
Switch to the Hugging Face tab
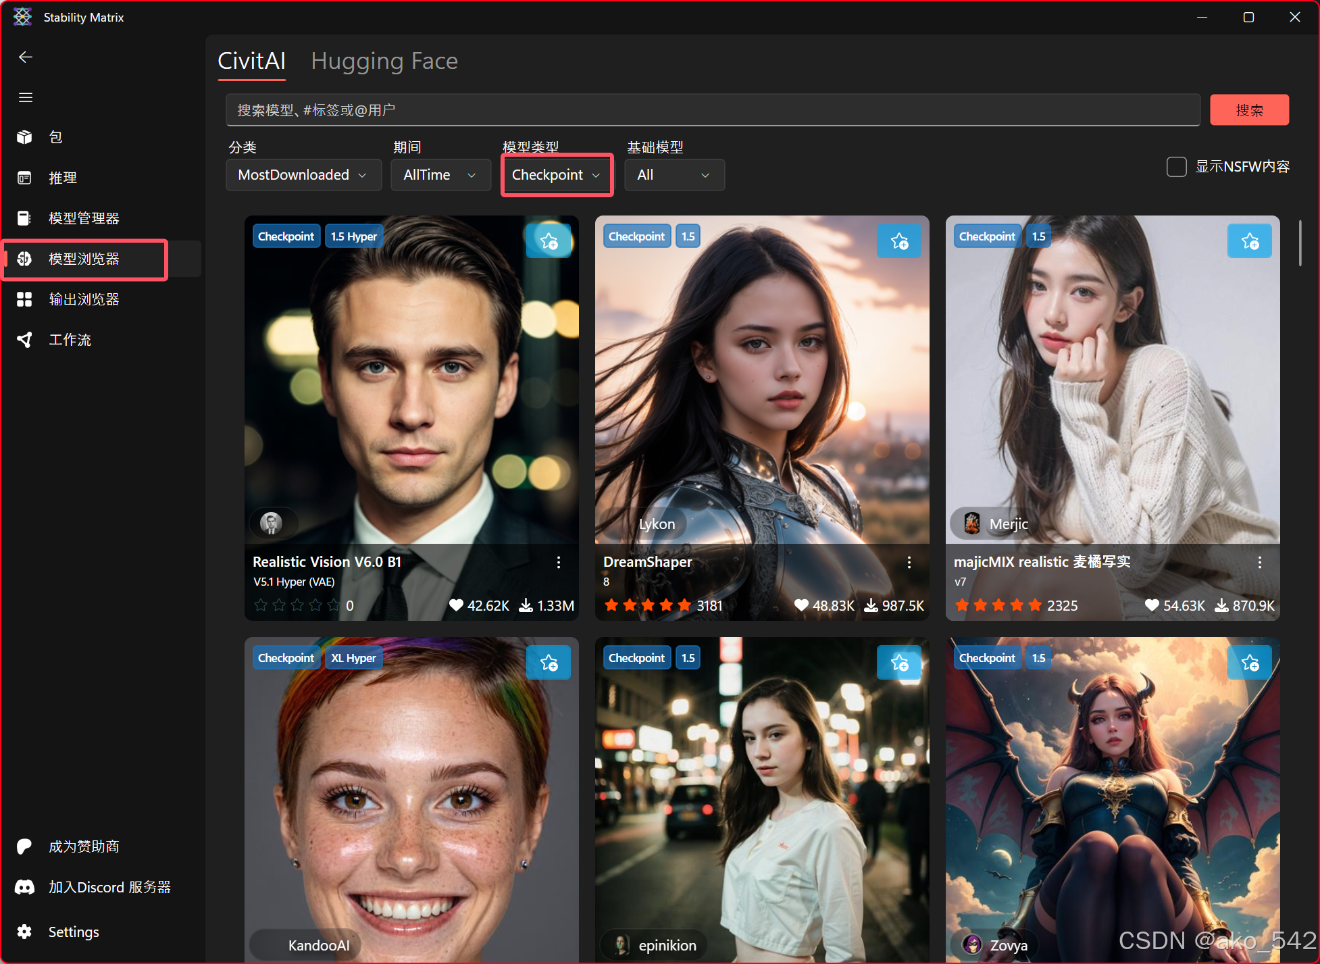[x=384, y=61]
